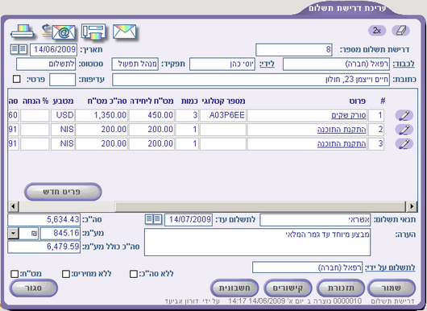Click the due date field 14/07/2009
This screenshot has width=427, height=311.
pyautogui.click(x=189, y=220)
